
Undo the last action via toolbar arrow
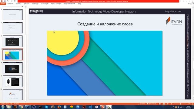click(x=8, y=1)
